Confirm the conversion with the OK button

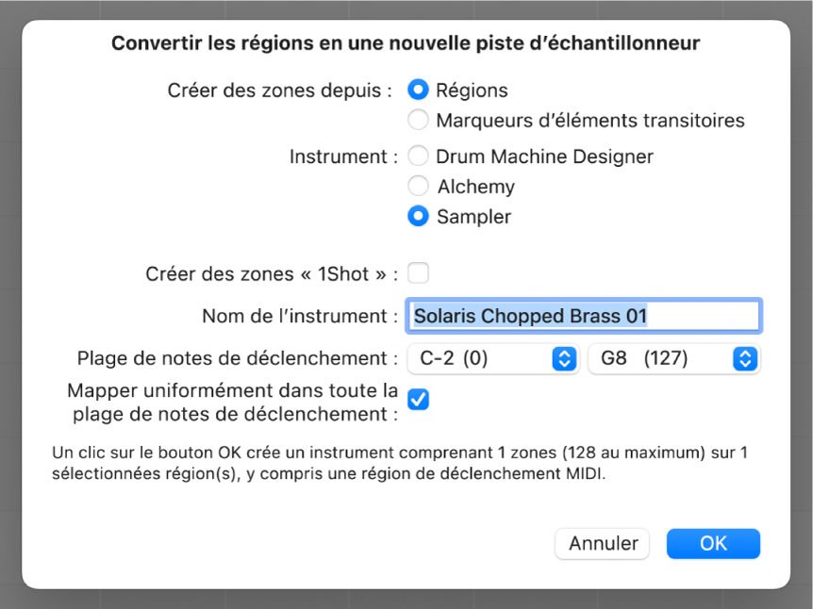pyautogui.click(x=713, y=543)
